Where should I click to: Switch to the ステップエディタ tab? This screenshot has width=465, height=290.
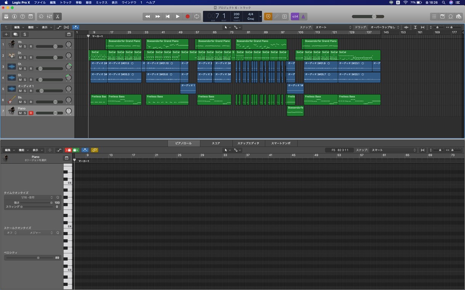249,143
